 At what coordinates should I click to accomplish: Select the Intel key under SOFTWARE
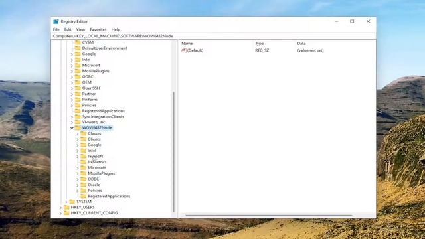(86, 60)
